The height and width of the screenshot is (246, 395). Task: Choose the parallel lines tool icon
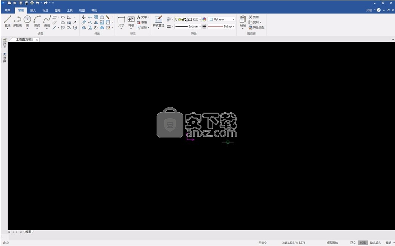coord(55,22)
